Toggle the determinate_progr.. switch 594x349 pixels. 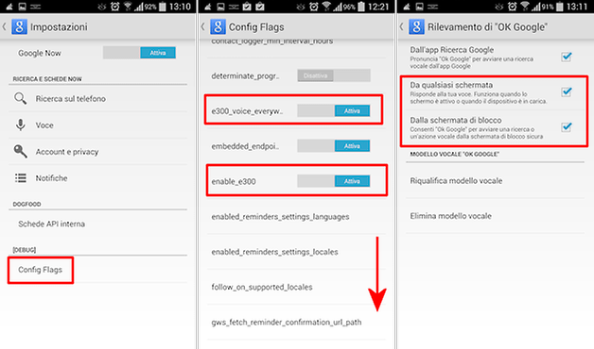(333, 75)
